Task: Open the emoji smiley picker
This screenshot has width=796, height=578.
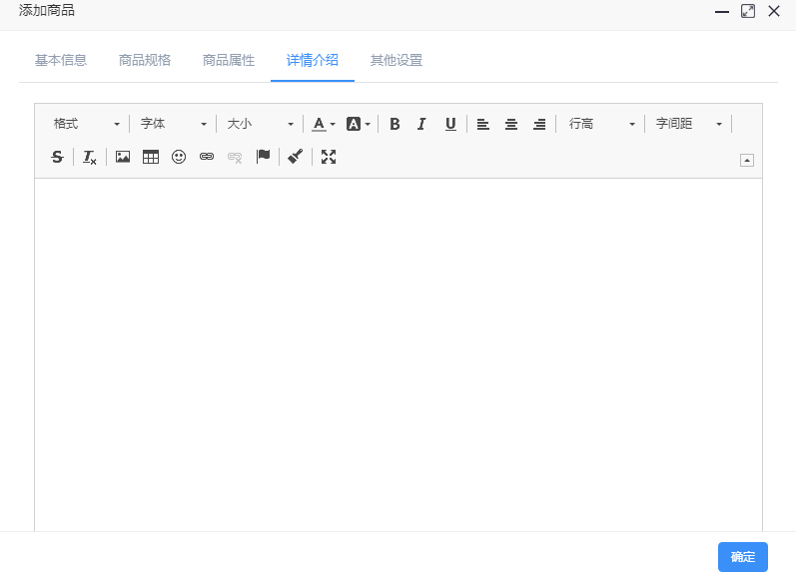Action: tap(179, 157)
